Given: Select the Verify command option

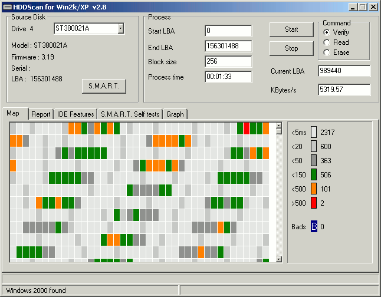Looking at the screenshot, I should click(x=327, y=32).
